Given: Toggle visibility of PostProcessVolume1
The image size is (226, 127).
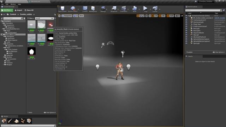Looking at the screenshot, I should tap(186, 26).
